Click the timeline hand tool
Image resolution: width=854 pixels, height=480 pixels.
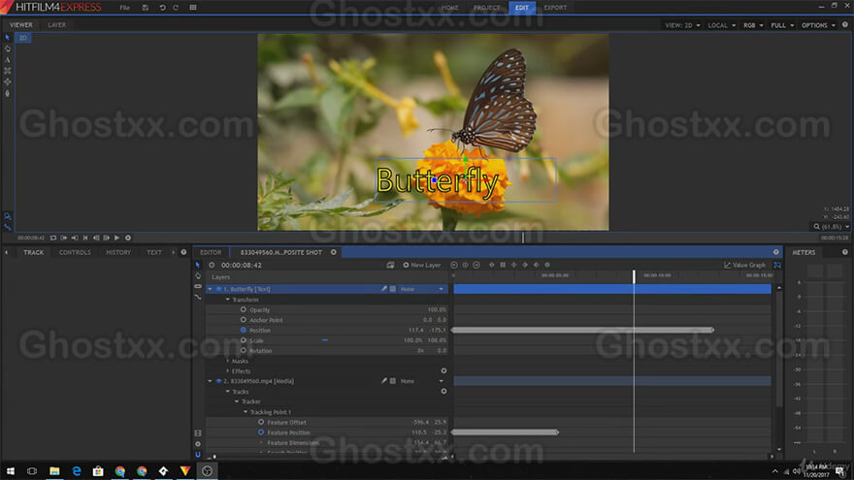click(x=198, y=276)
